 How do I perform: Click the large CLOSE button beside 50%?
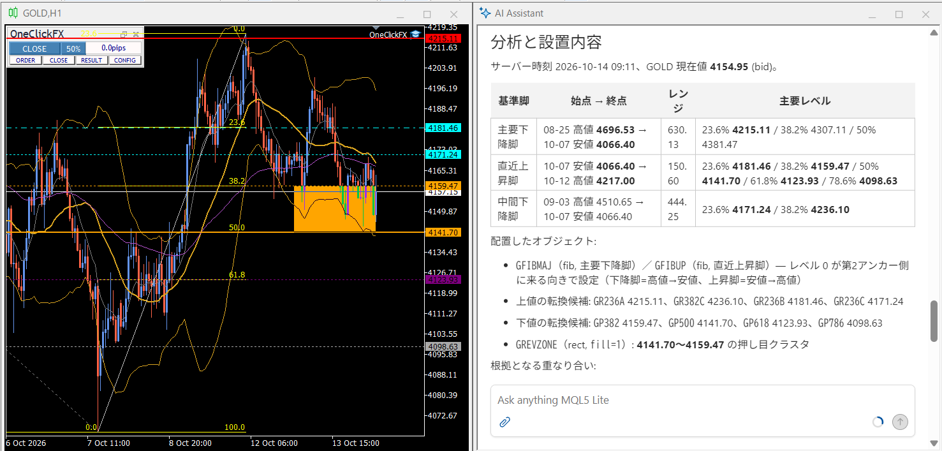(34, 48)
